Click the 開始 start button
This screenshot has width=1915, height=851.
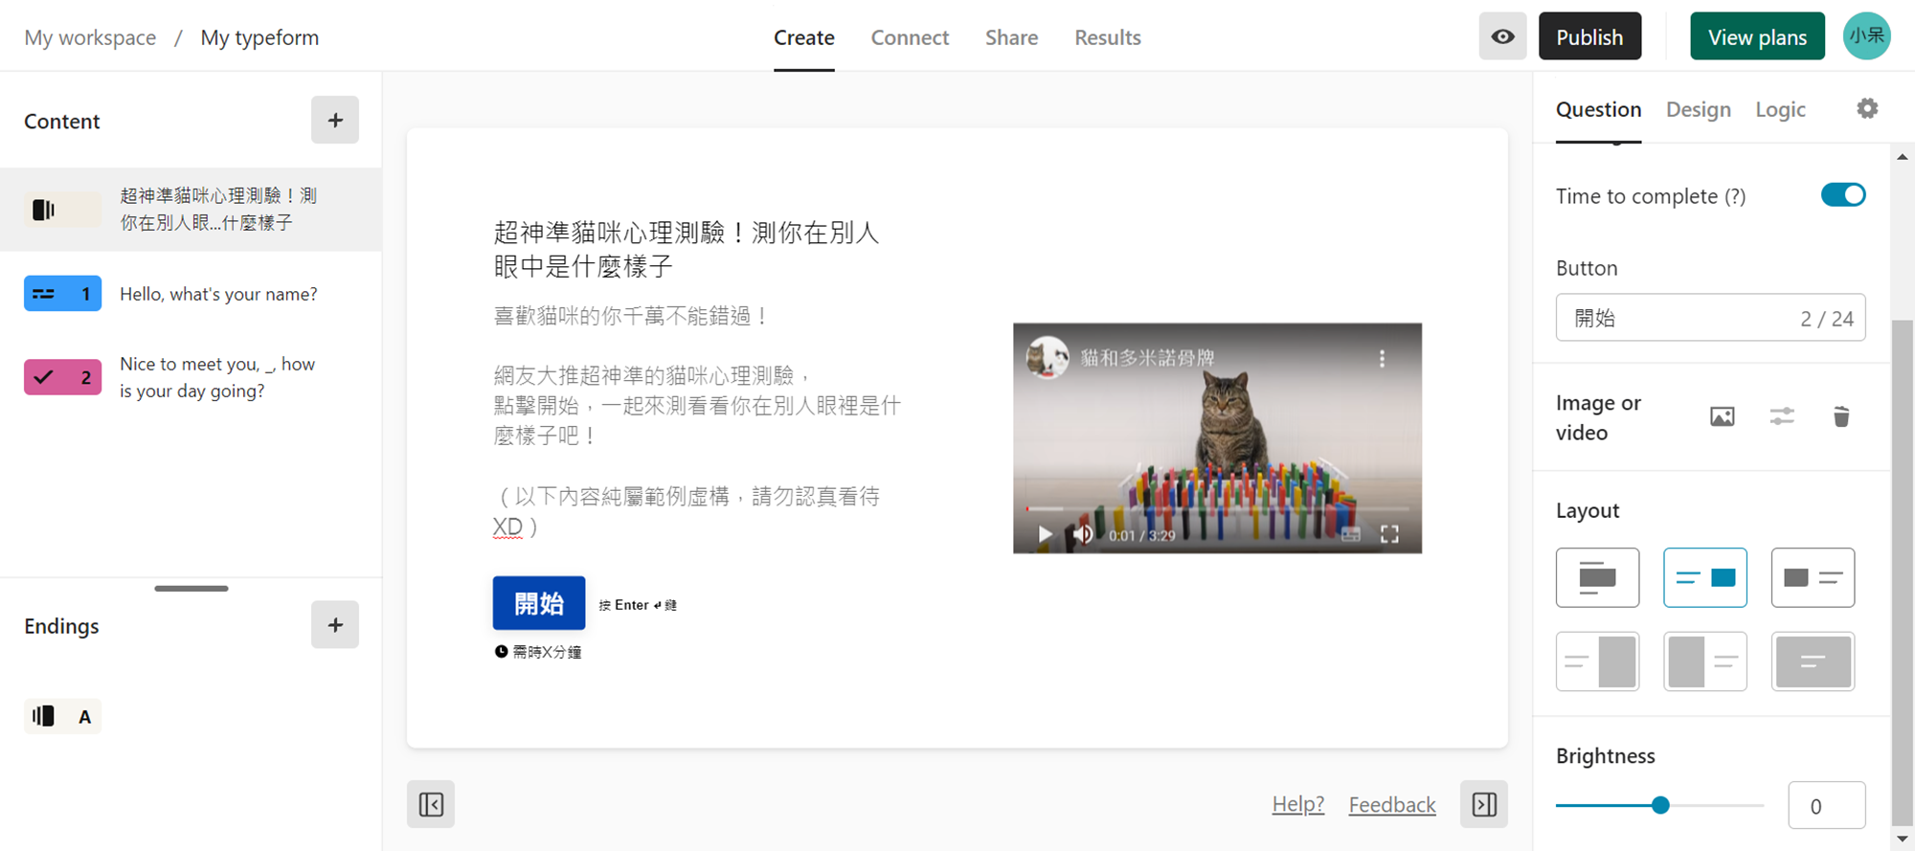pyautogui.click(x=539, y=603)
